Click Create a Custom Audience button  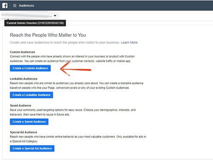(30, 68)
